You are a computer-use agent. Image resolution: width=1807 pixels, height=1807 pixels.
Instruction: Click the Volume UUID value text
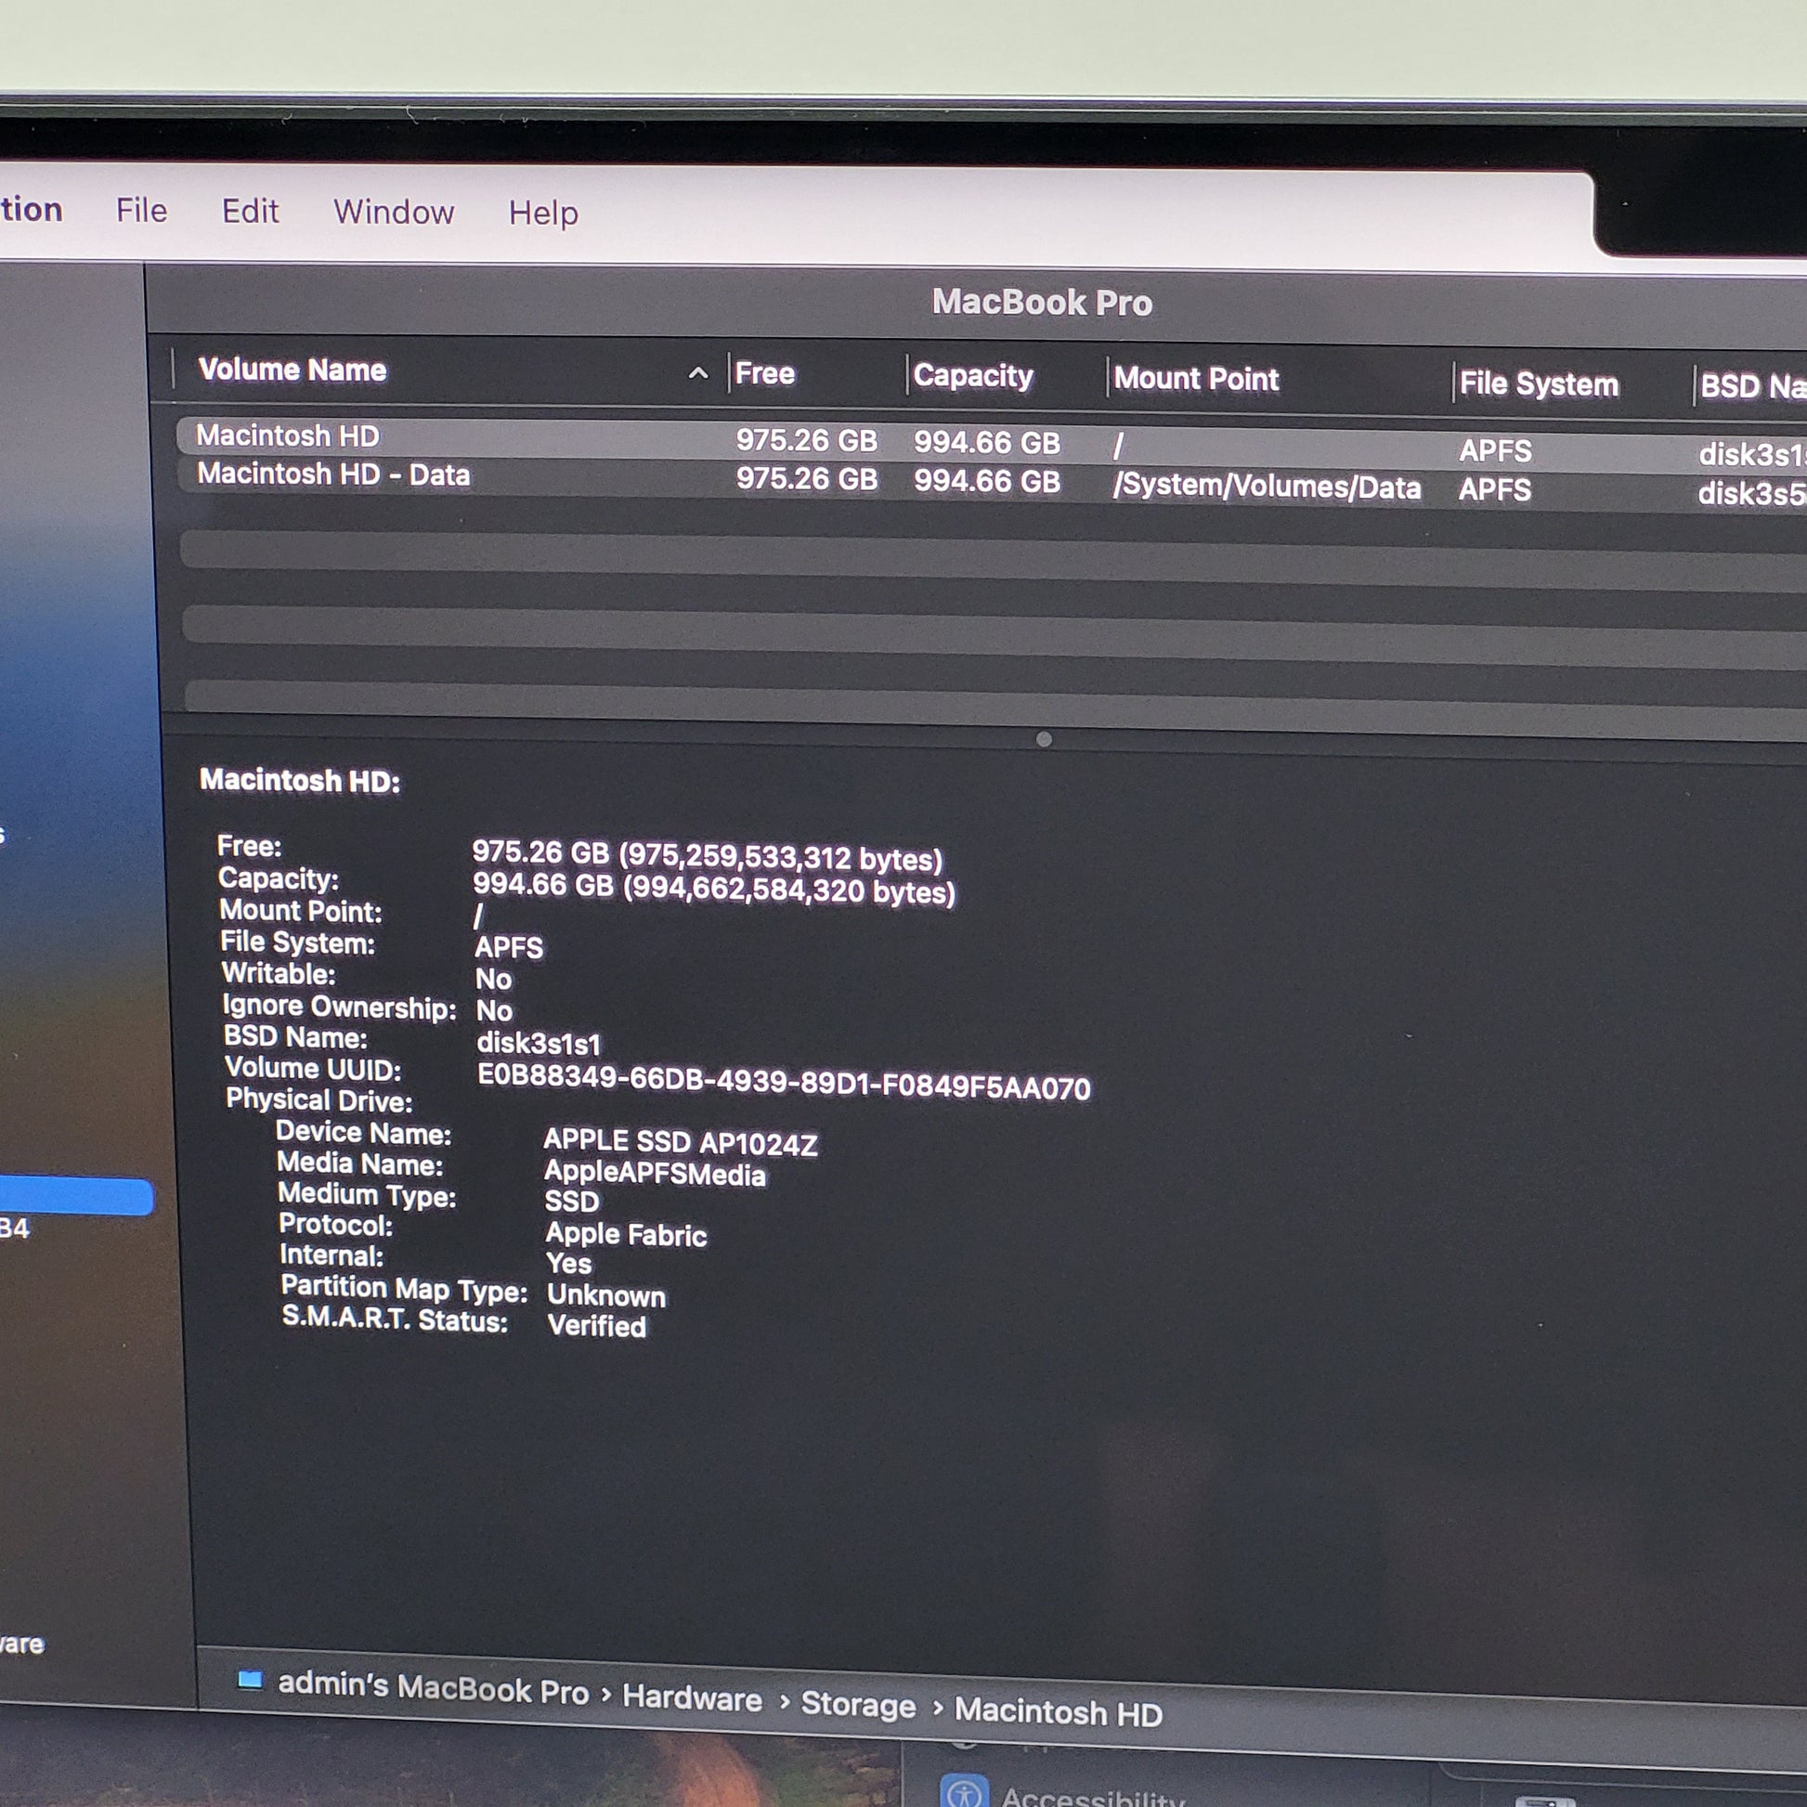click(x=784, y=1082)
